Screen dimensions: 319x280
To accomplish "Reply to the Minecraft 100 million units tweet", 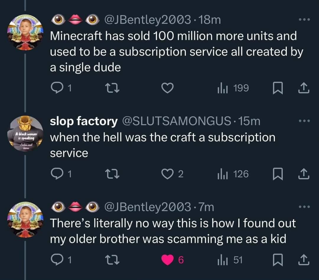I will (x=56, y=88).
